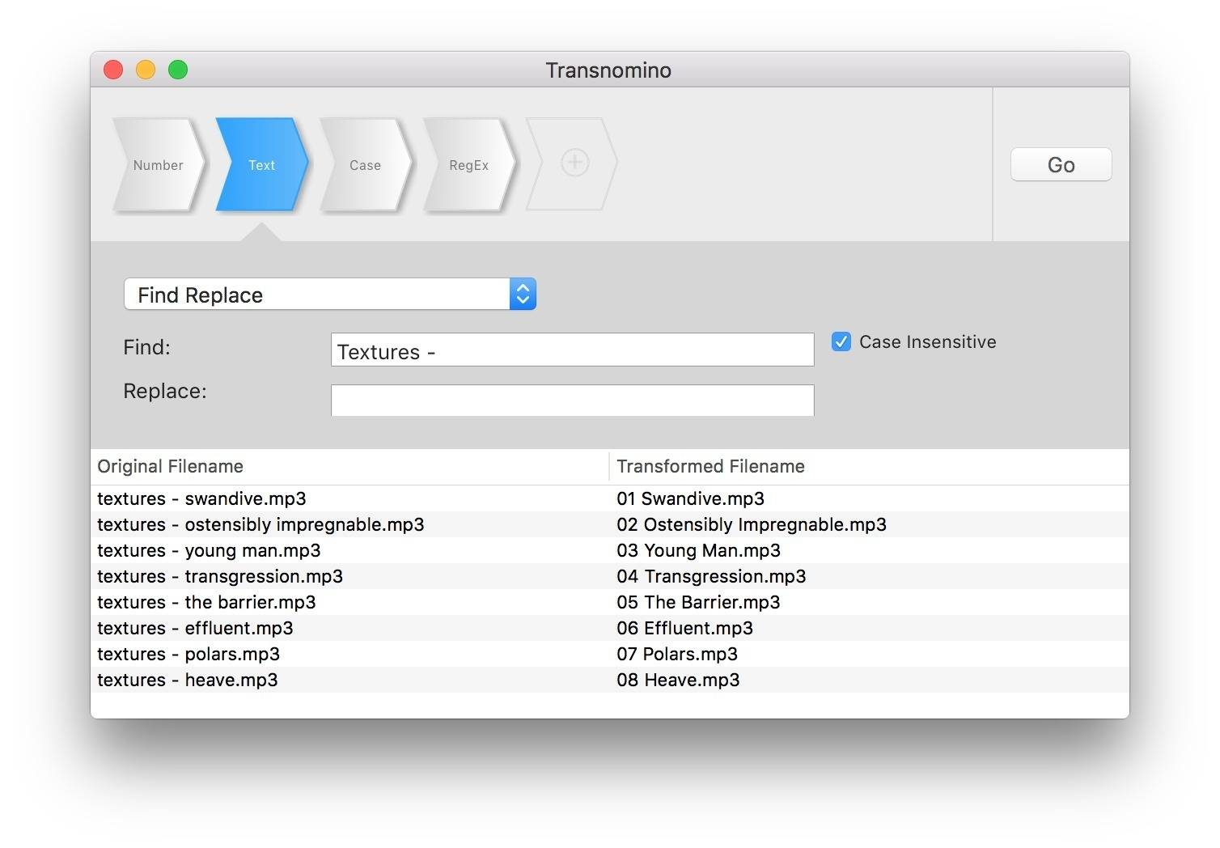Select the textures - effluent.mp3 row

(195, 628)
